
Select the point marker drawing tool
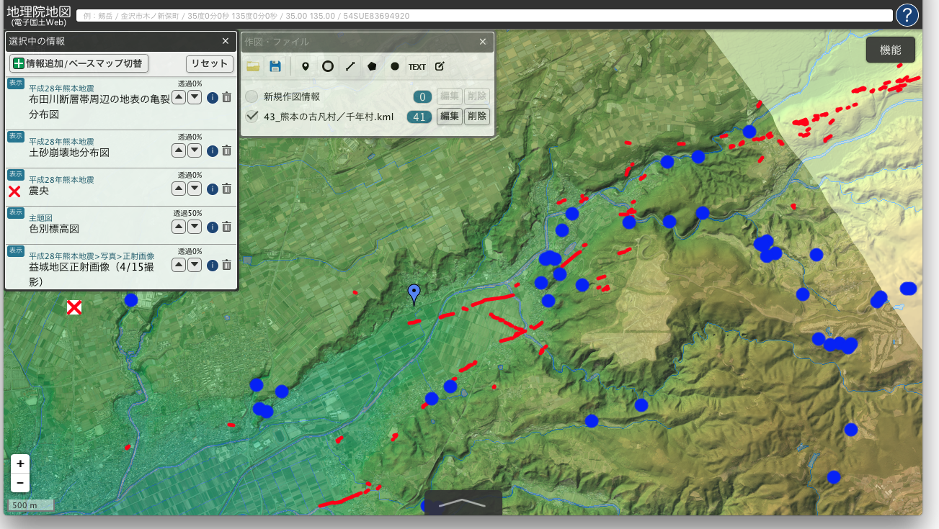(x=305, y=66)
